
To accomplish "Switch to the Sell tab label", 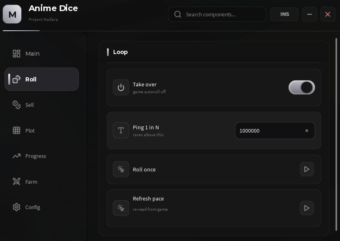I will (x=29, y=105).
